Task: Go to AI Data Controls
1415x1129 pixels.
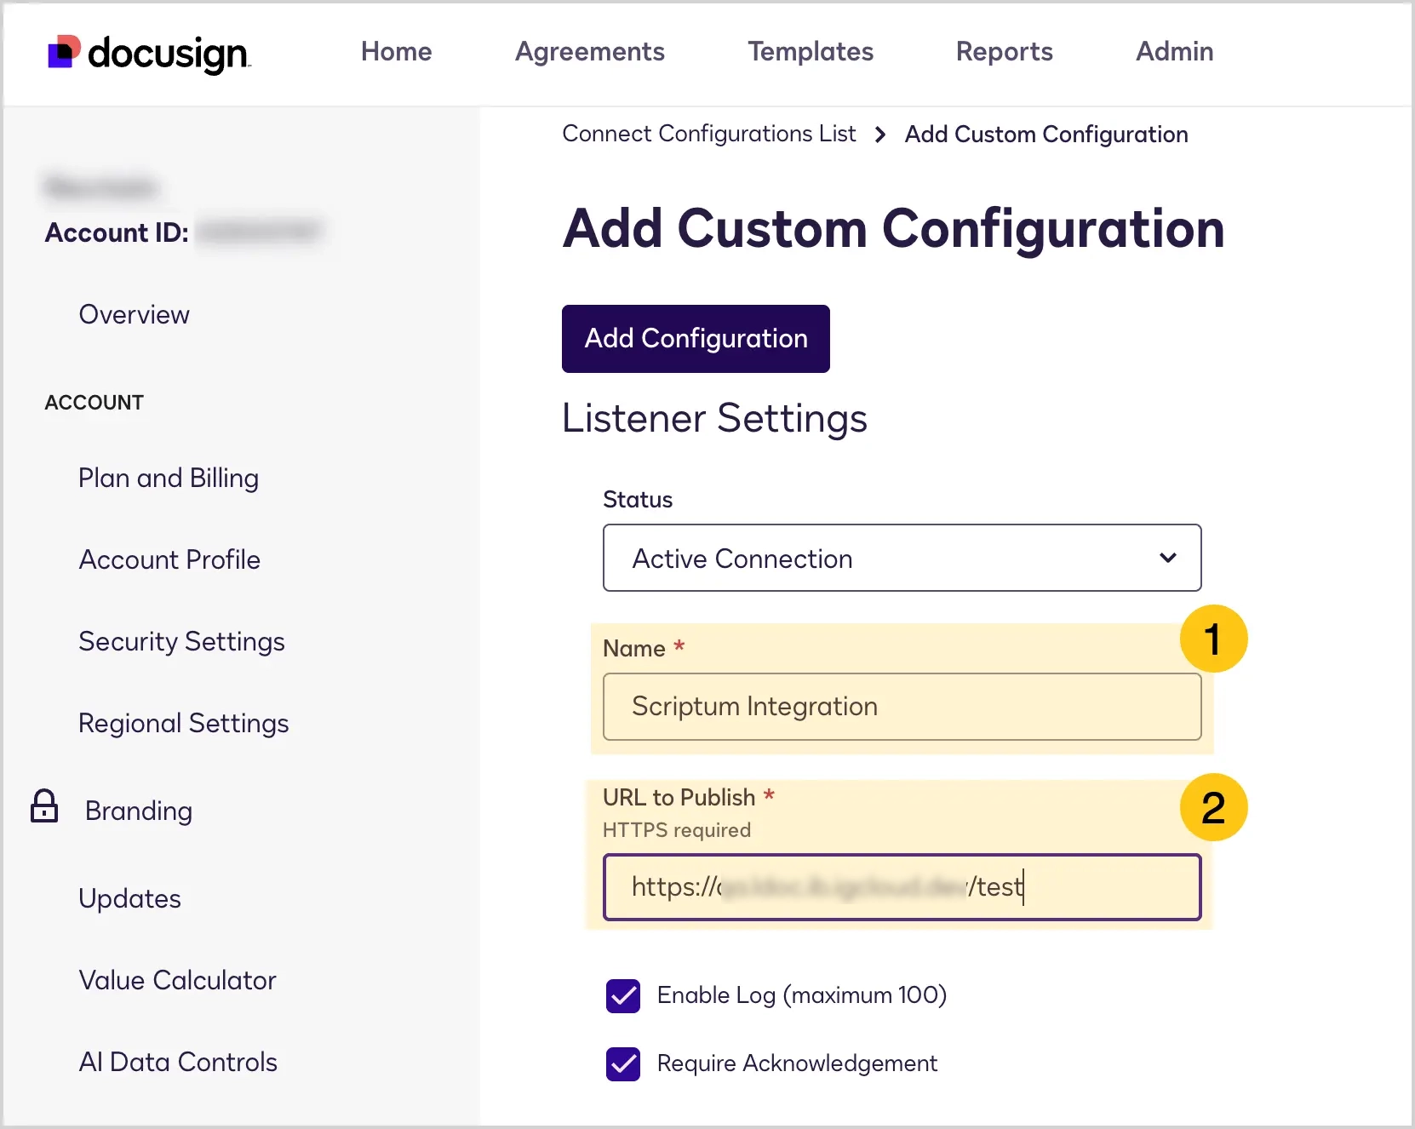Action: pos(177,1062)
